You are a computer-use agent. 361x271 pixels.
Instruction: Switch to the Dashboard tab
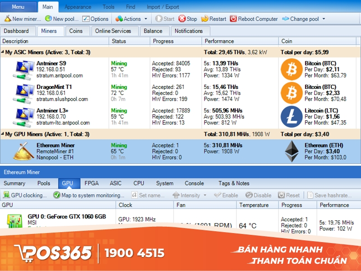[18, 31]
